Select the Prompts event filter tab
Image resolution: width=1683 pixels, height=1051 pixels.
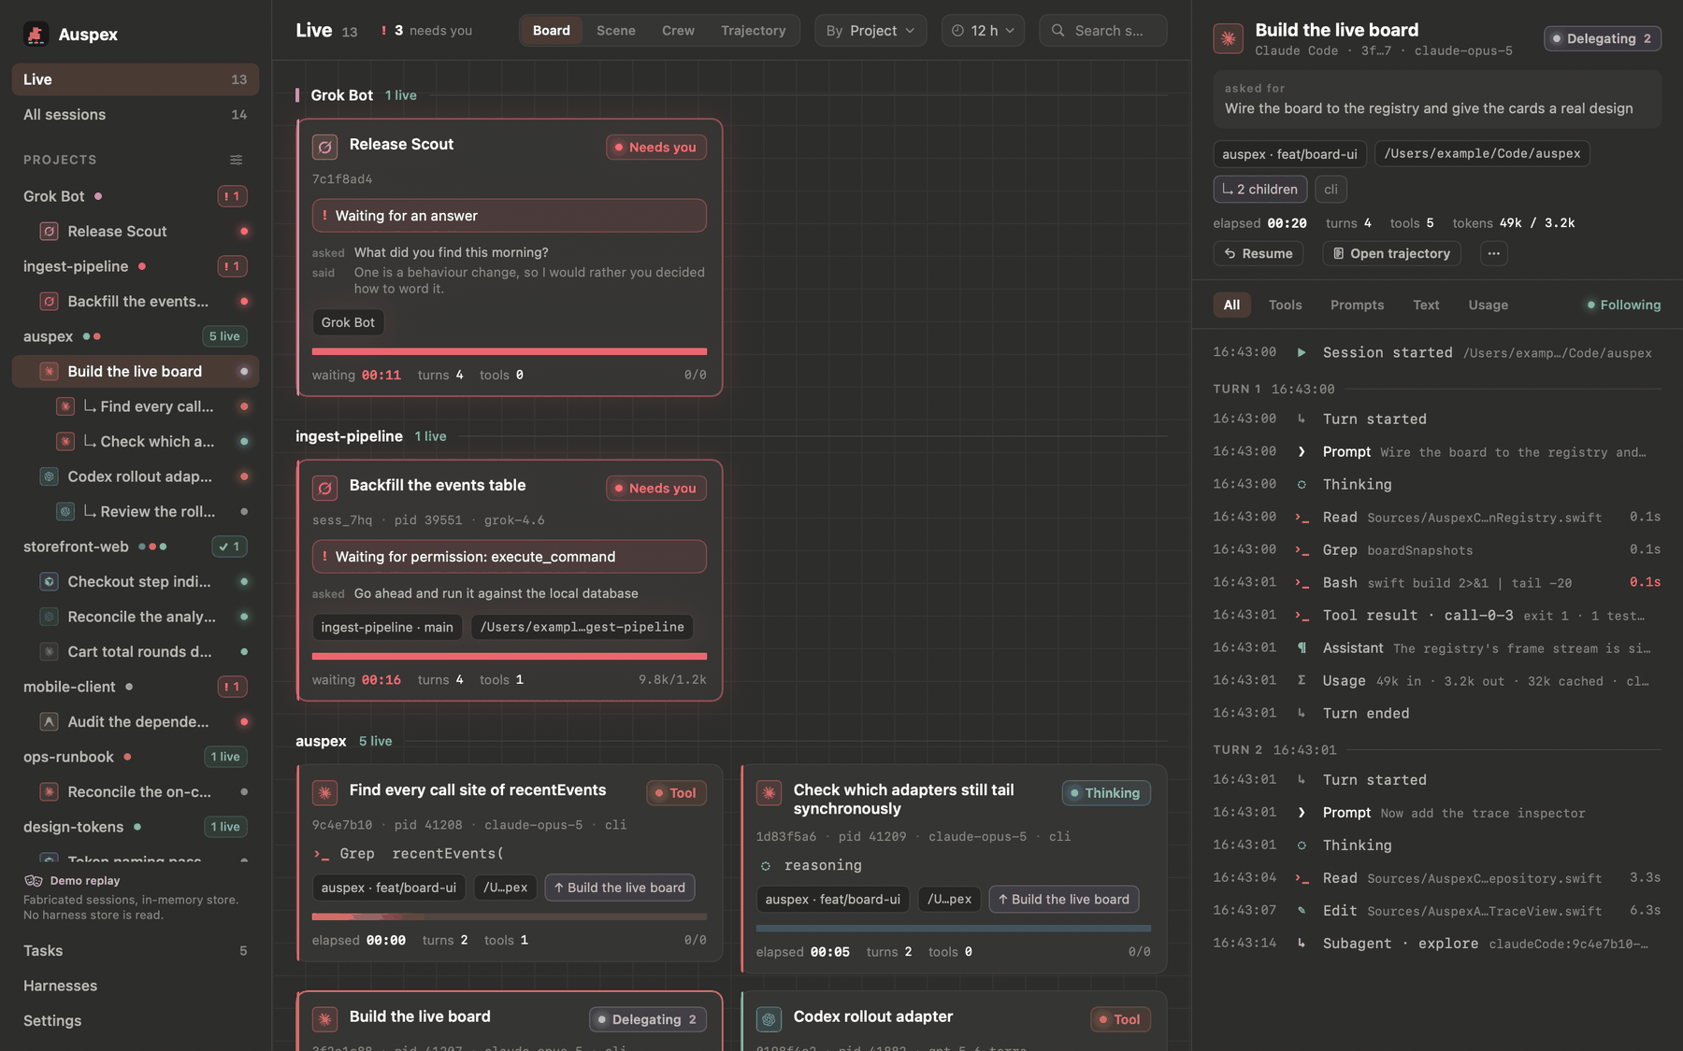coord(1357,305)
